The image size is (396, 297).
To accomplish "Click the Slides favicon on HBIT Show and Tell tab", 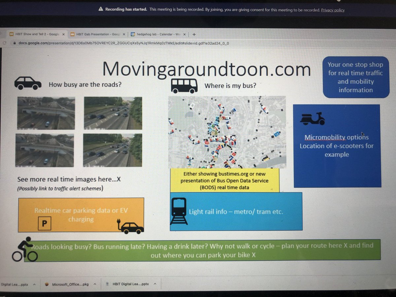I will click(x=11, y=34).
